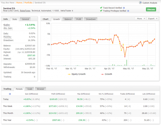Click the Track Record Verified help icon
The width and height of the screenshot is (161, 125).
(124, 8)
